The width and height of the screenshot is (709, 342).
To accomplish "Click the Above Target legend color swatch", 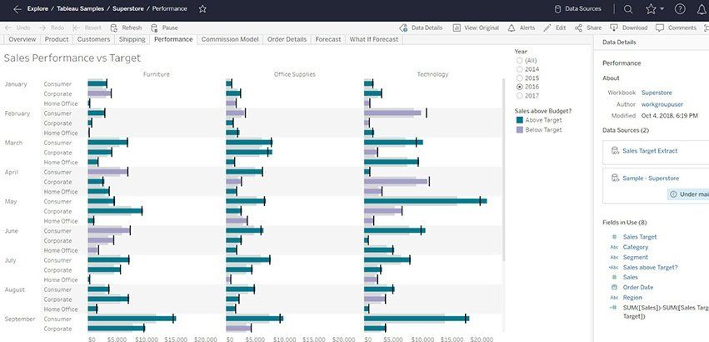I will (520, 120).
